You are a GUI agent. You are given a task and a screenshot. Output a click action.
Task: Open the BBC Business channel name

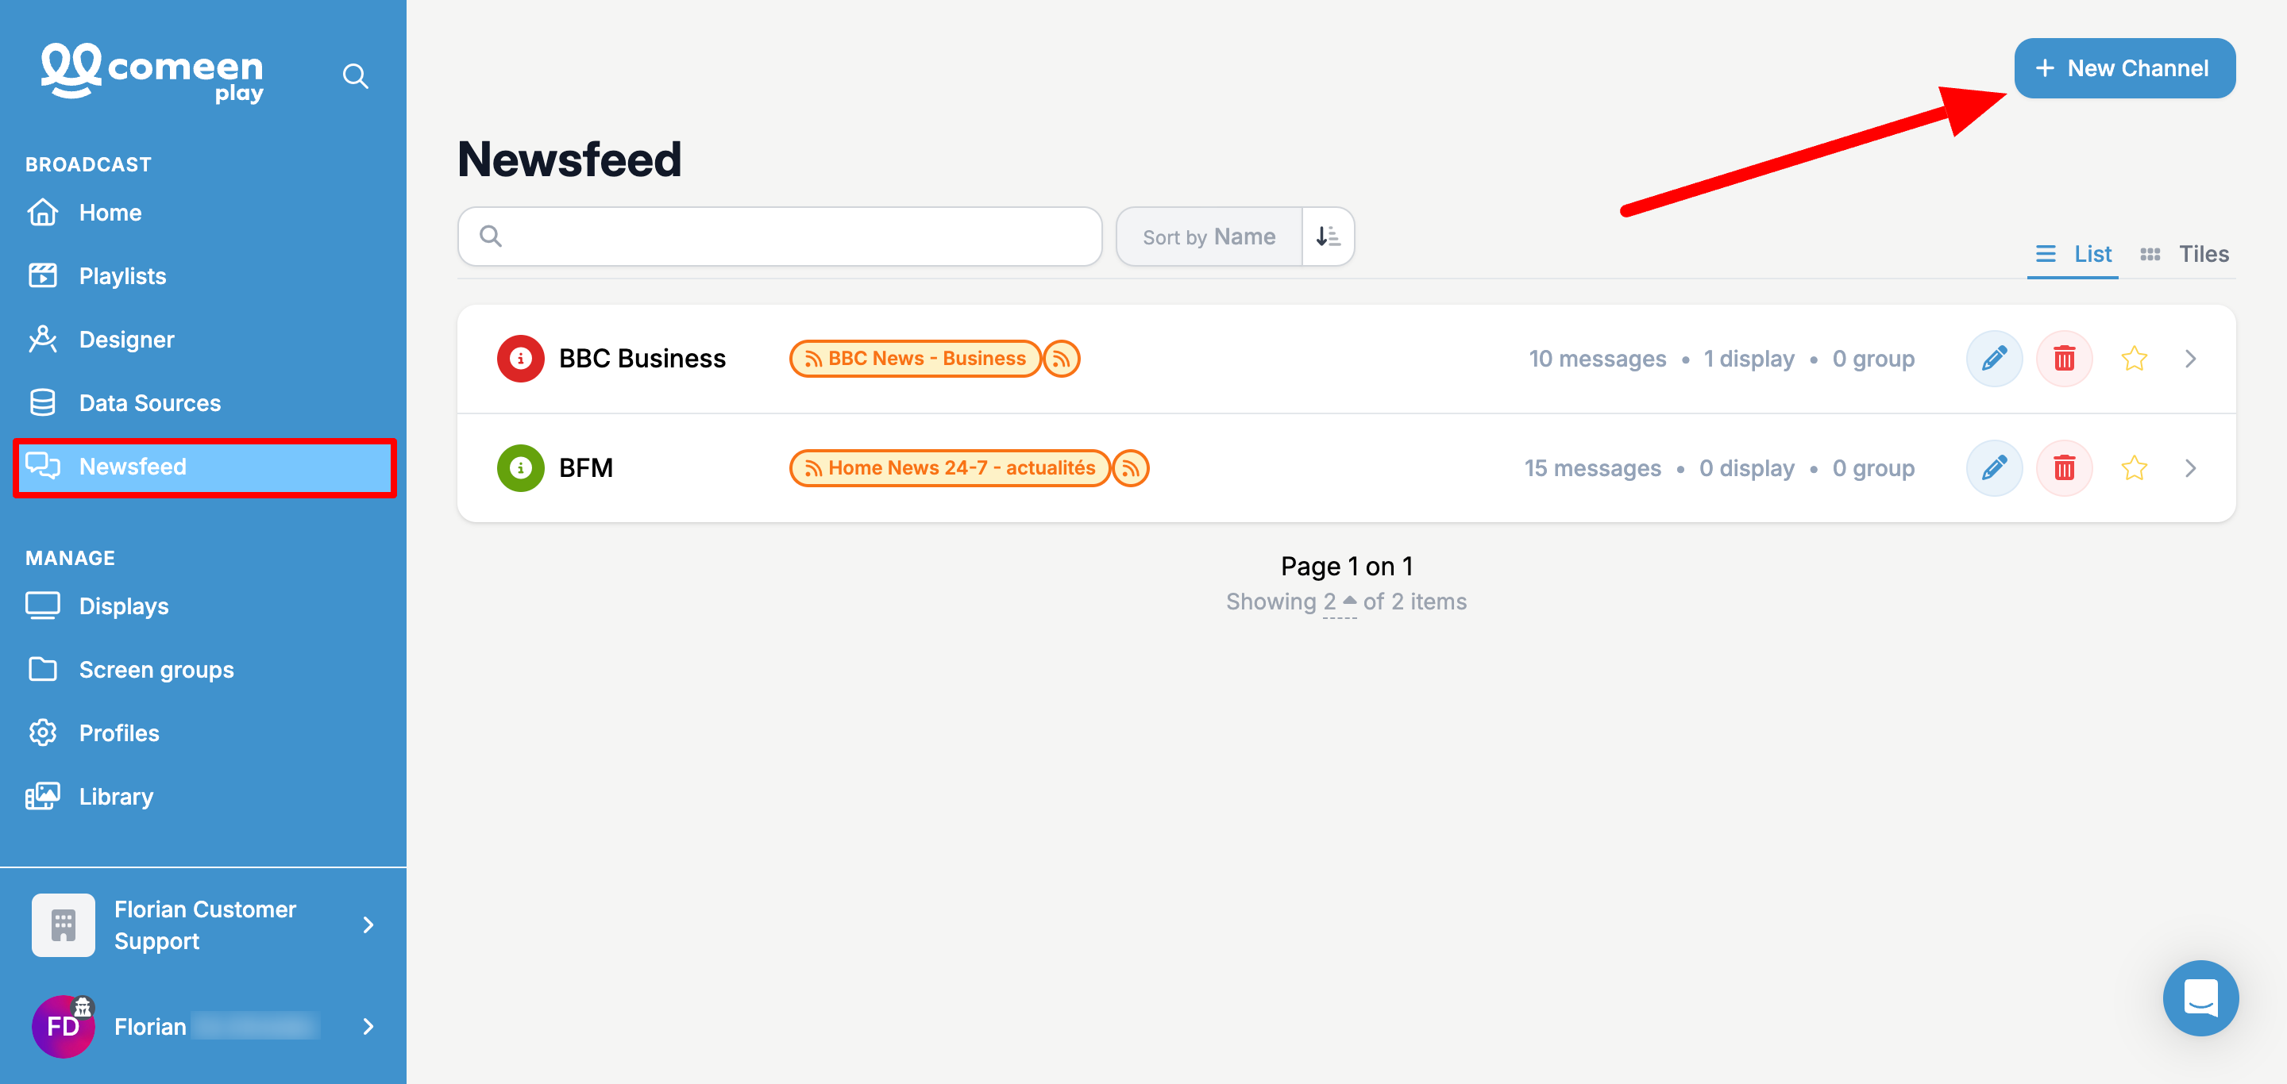pyautogui.click(x=642, y=359)
